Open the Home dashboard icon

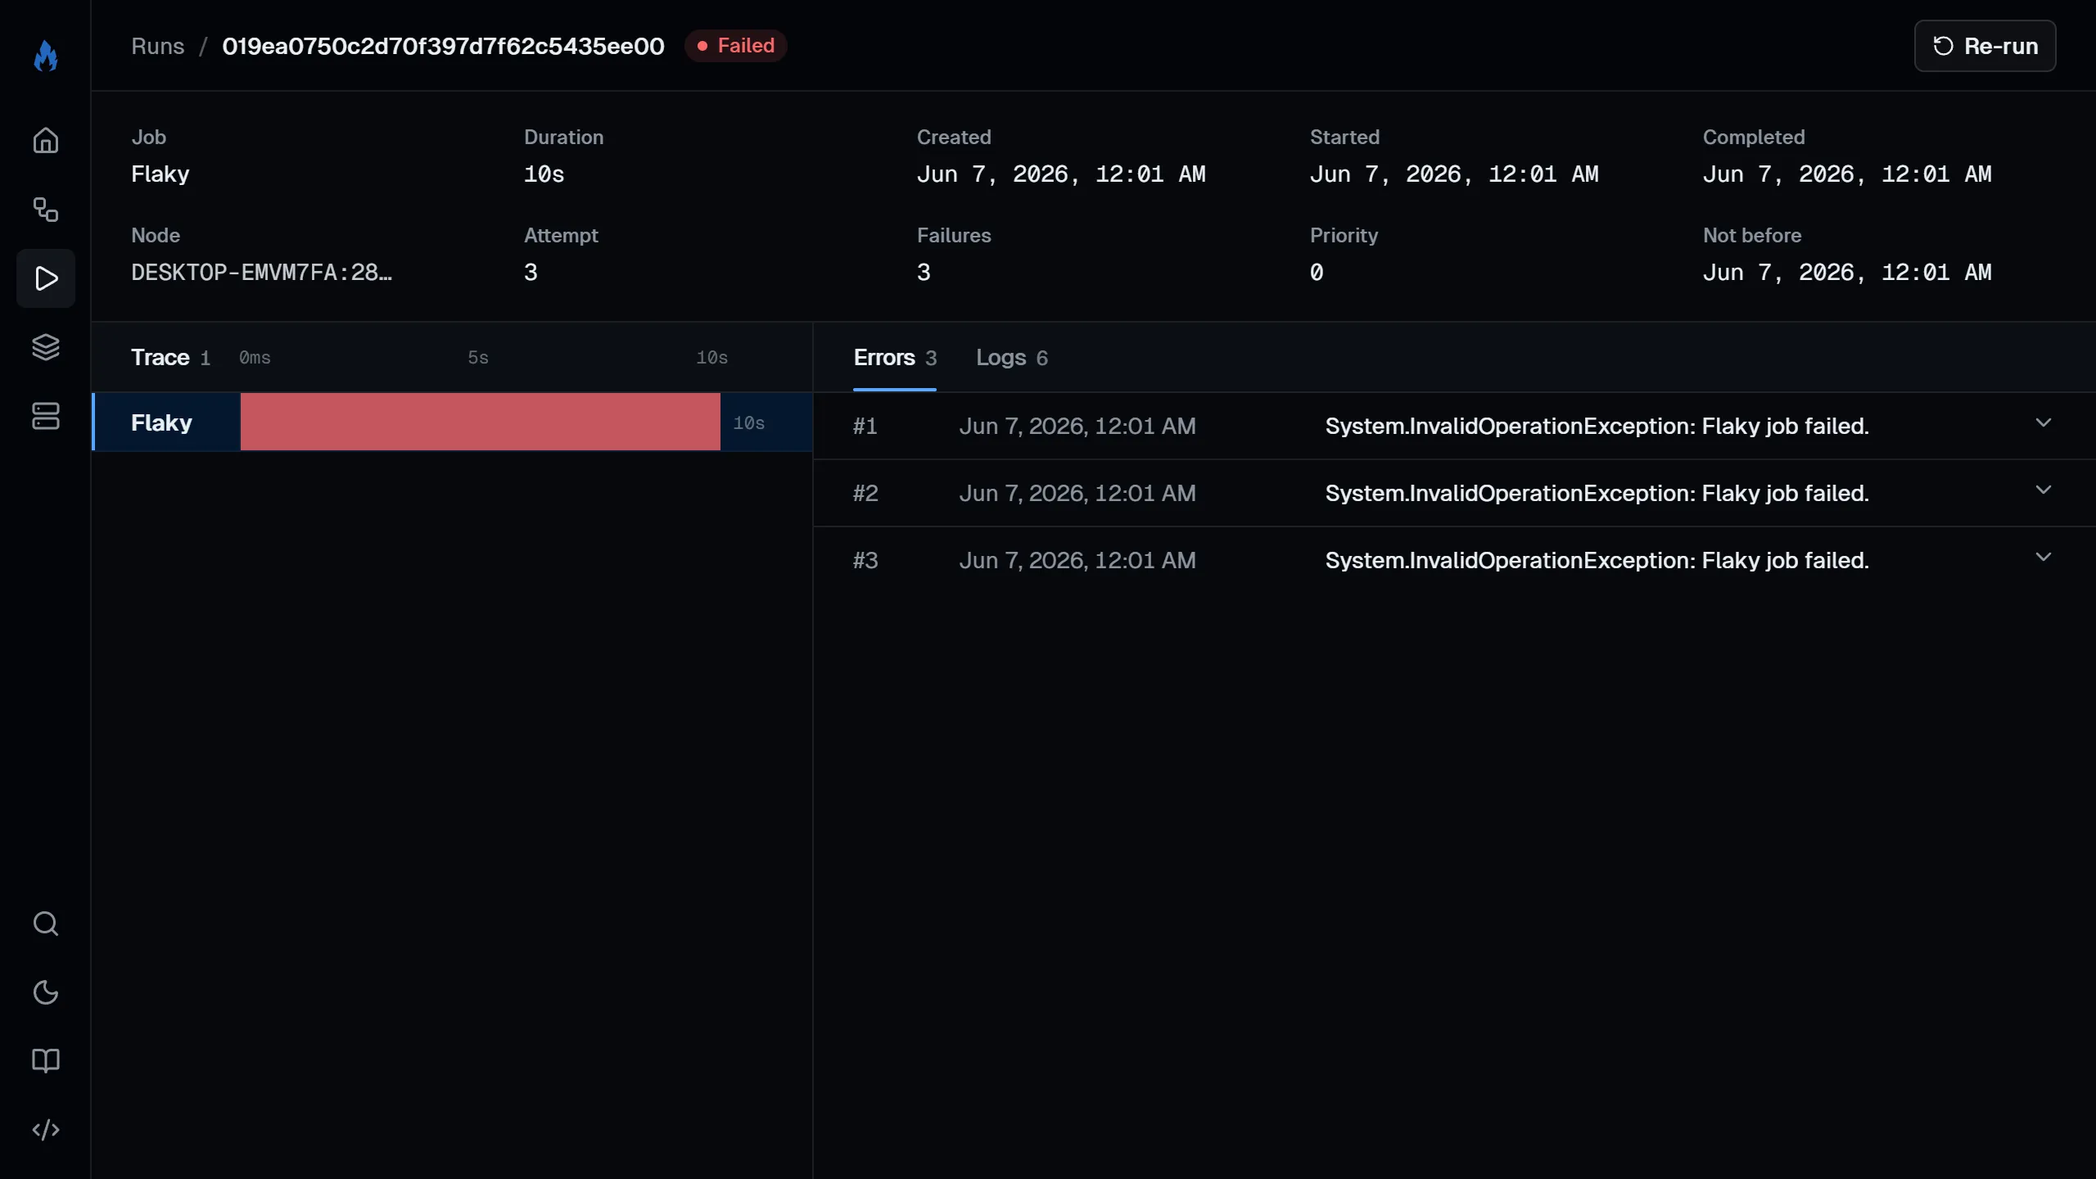point(46,141)
